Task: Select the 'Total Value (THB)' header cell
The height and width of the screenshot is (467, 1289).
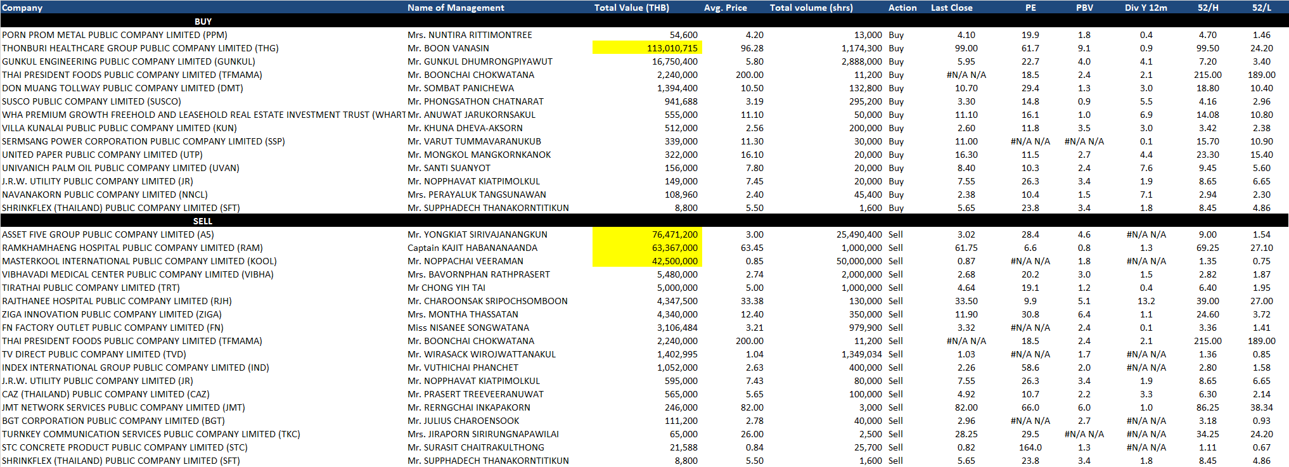Action: click(x=631, y=8)
